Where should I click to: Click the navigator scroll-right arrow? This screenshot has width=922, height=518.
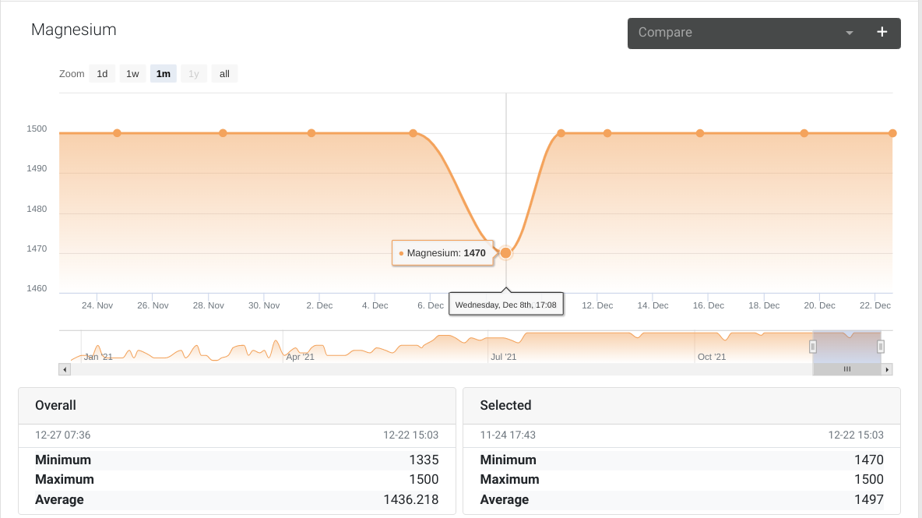(x=887, y=369)
